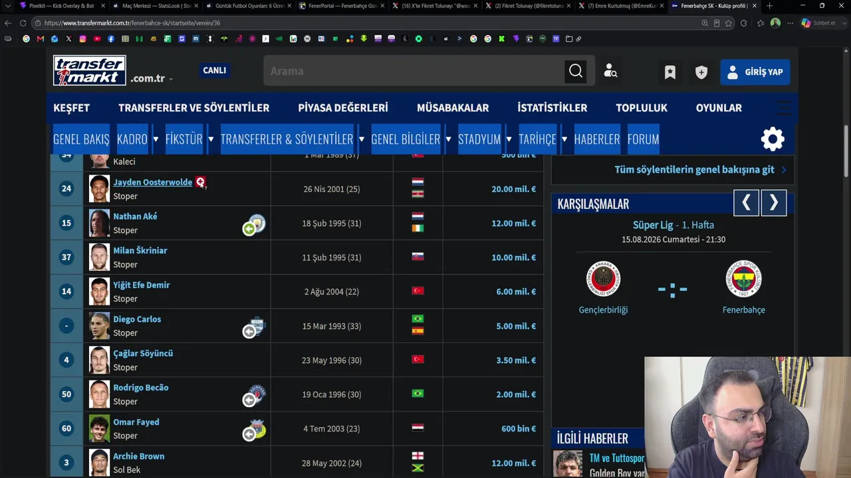The image size is (851, 478).
Task: Open the hamburger menu beside OYUNLAR
Action: [785, 108]
